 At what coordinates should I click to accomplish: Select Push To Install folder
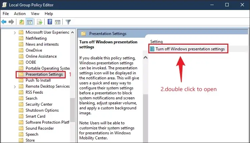[x=38, y=80]
